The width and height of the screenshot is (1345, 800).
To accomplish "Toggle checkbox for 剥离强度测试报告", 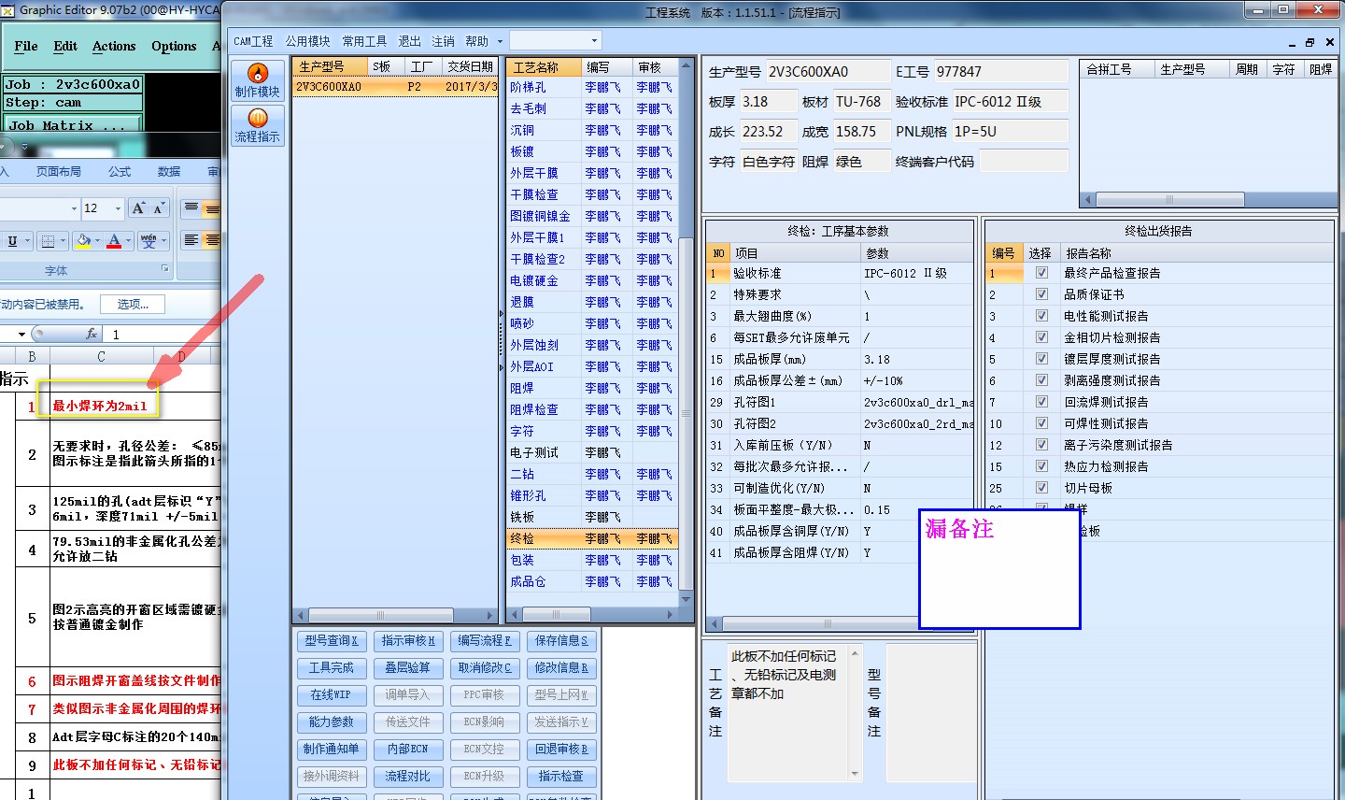I will click(x=1041, y=380).
